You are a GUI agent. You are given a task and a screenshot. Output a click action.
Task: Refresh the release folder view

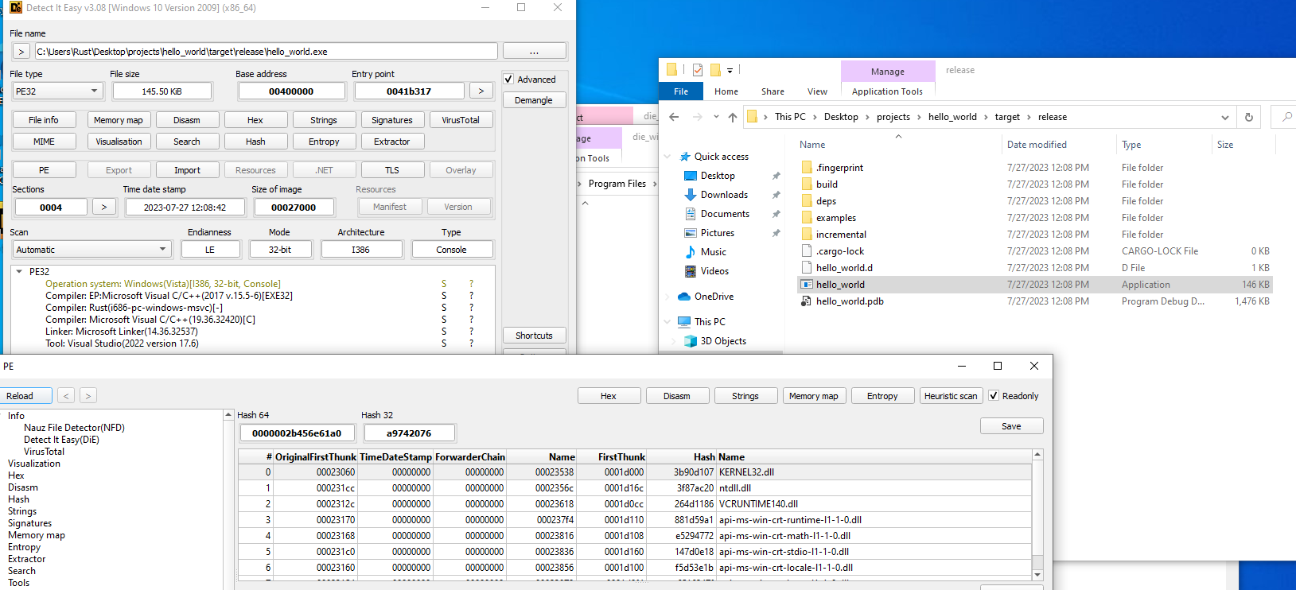tap(1248, 117)
